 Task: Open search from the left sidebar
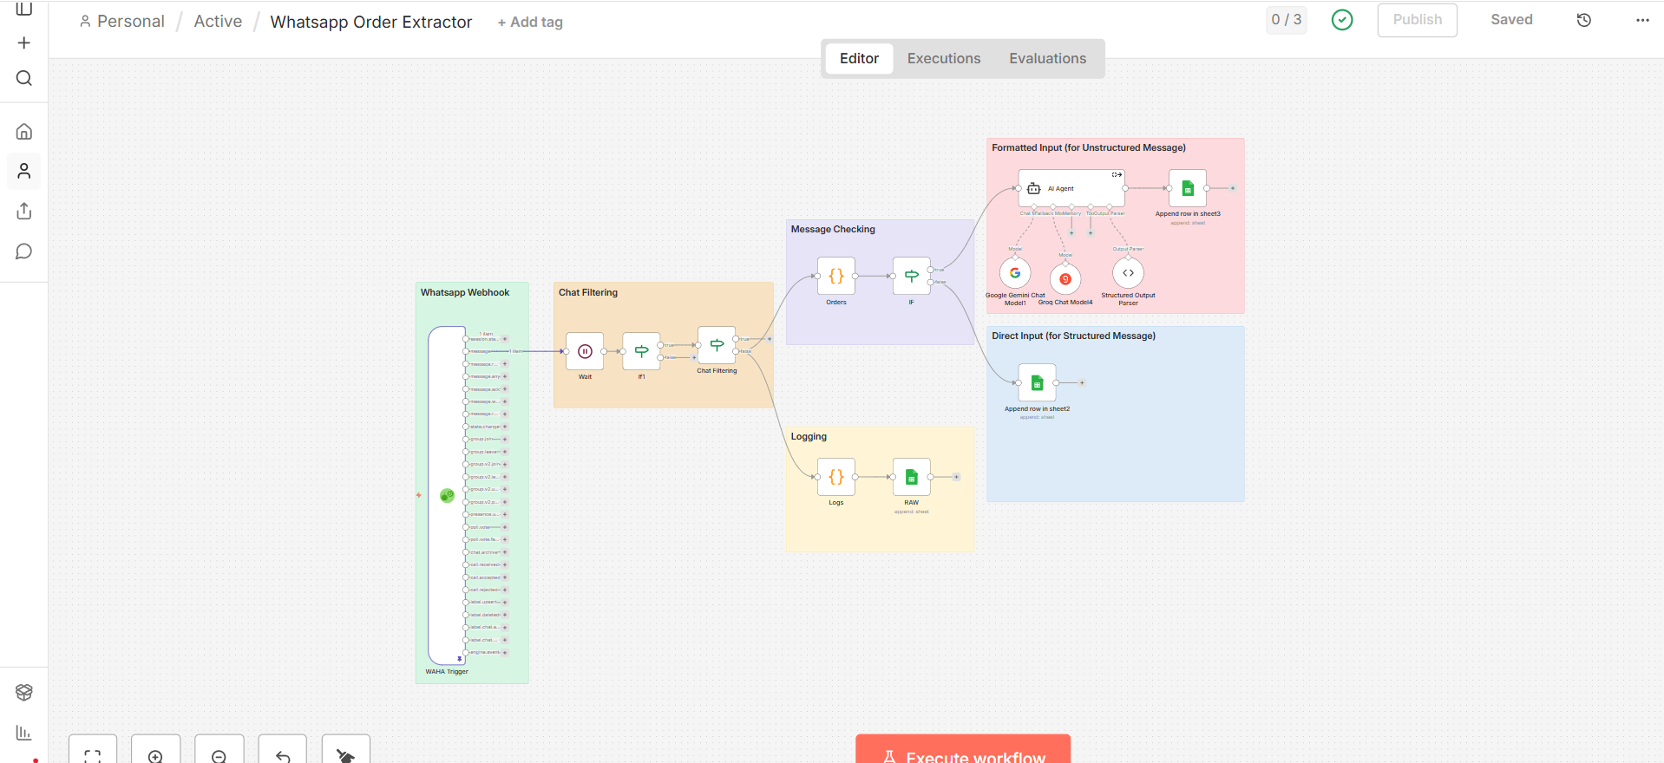click(x=24, y=78)
